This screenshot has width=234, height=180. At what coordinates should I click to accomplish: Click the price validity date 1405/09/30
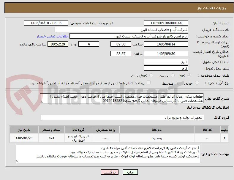(x=166, y=53)
